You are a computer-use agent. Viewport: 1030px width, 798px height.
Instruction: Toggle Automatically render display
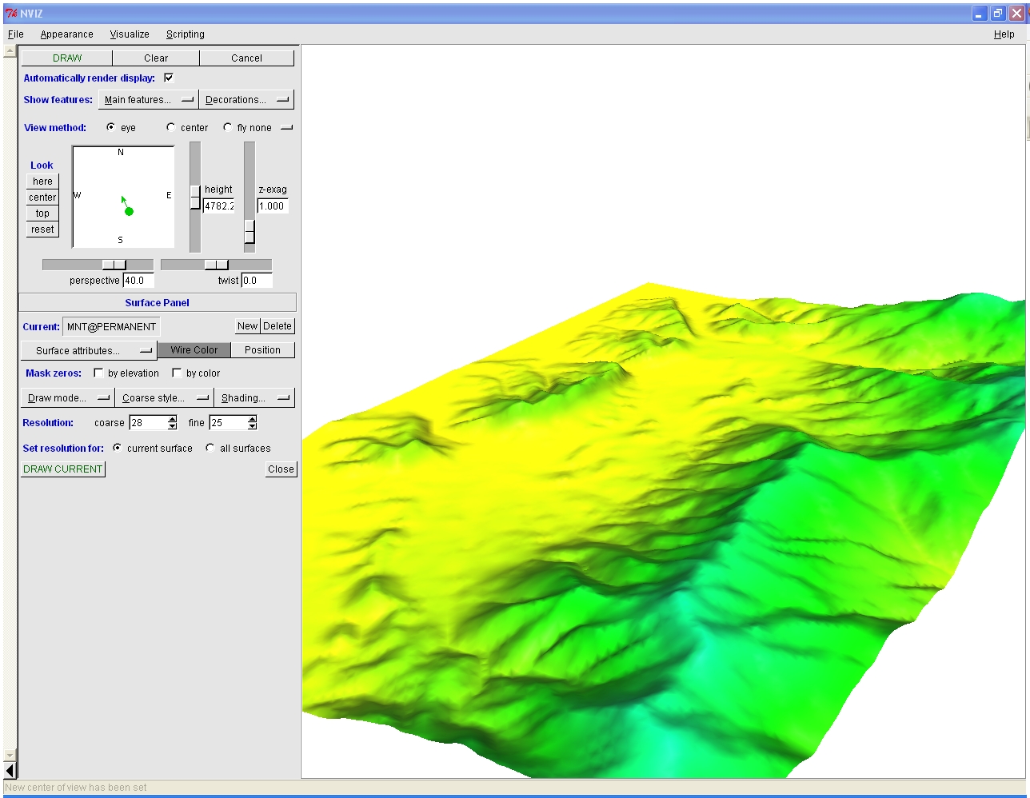click(168, 78)
